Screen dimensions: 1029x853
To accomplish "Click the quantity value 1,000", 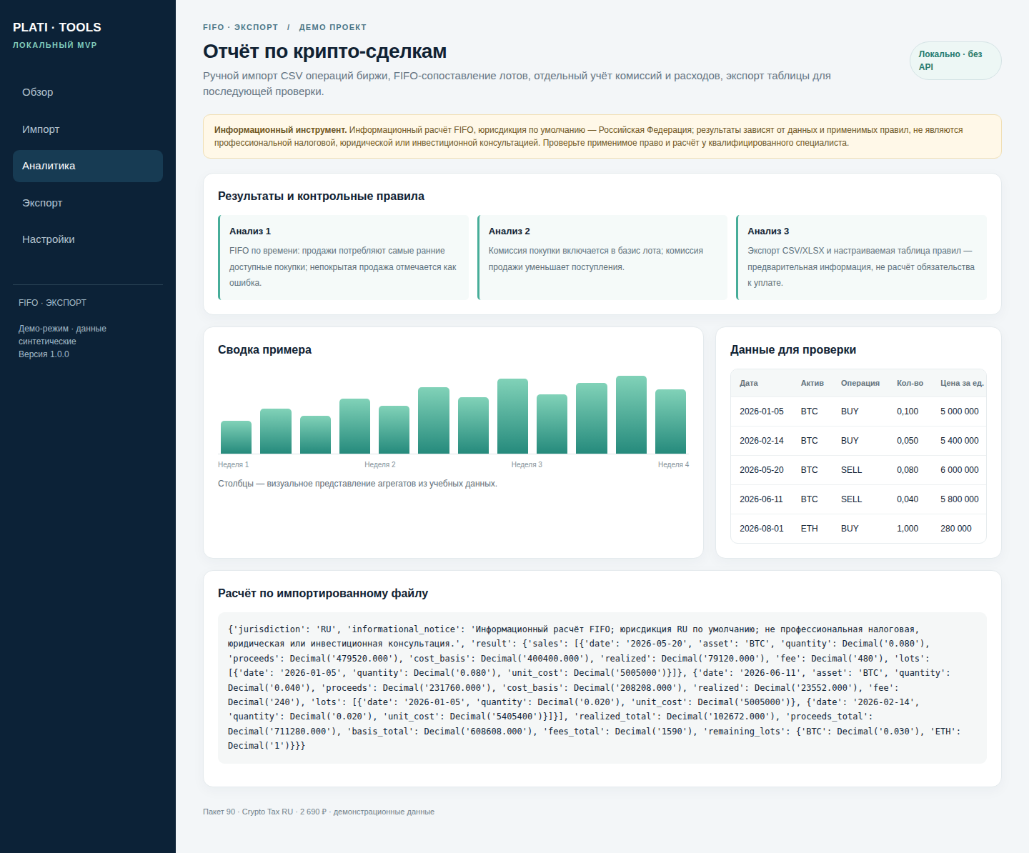I will pos(908,529).
